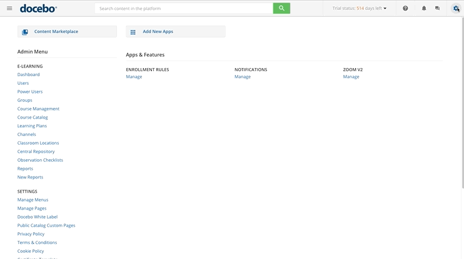Open Privacy Policy settings
Screen dimensions: 464x259
tap(31, 234)
